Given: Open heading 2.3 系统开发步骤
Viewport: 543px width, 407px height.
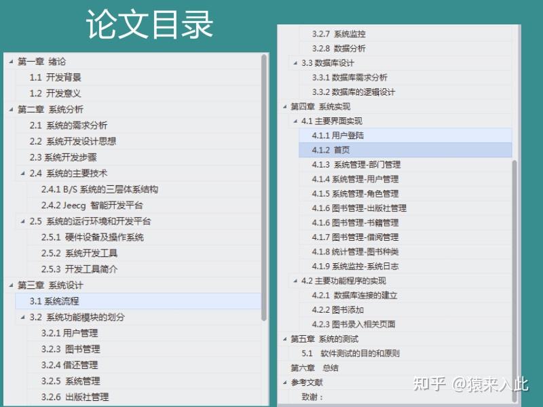Looking at the screenshot, I should [x=63, y=157].
